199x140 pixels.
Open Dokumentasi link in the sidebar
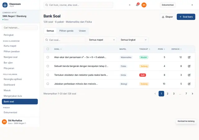(x=20, y=112)
